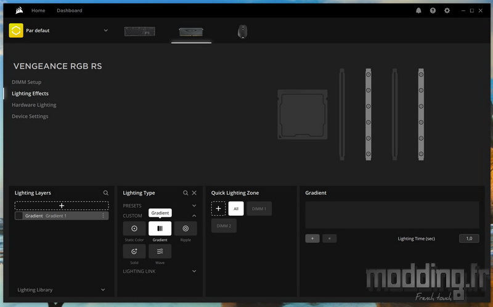Edit the Lighting Time value field
493x307 pixels.
click(x=469, y=239)
